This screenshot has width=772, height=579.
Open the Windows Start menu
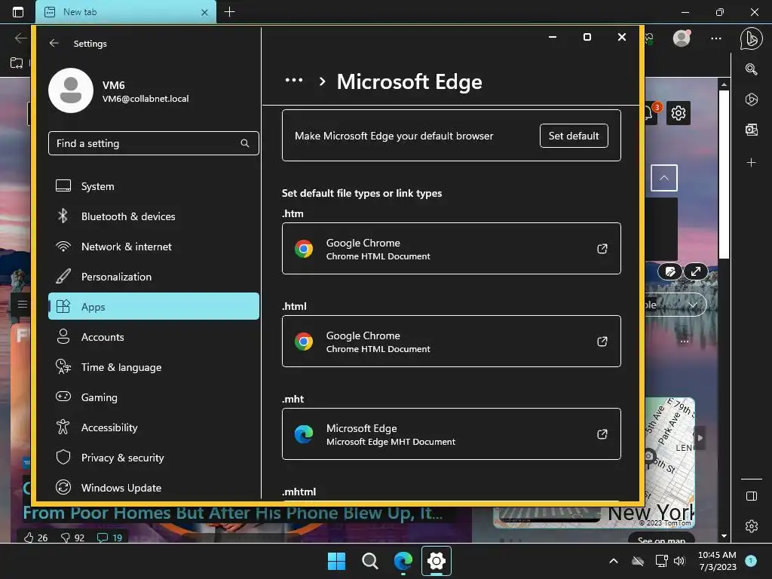[x=337, y=561]
